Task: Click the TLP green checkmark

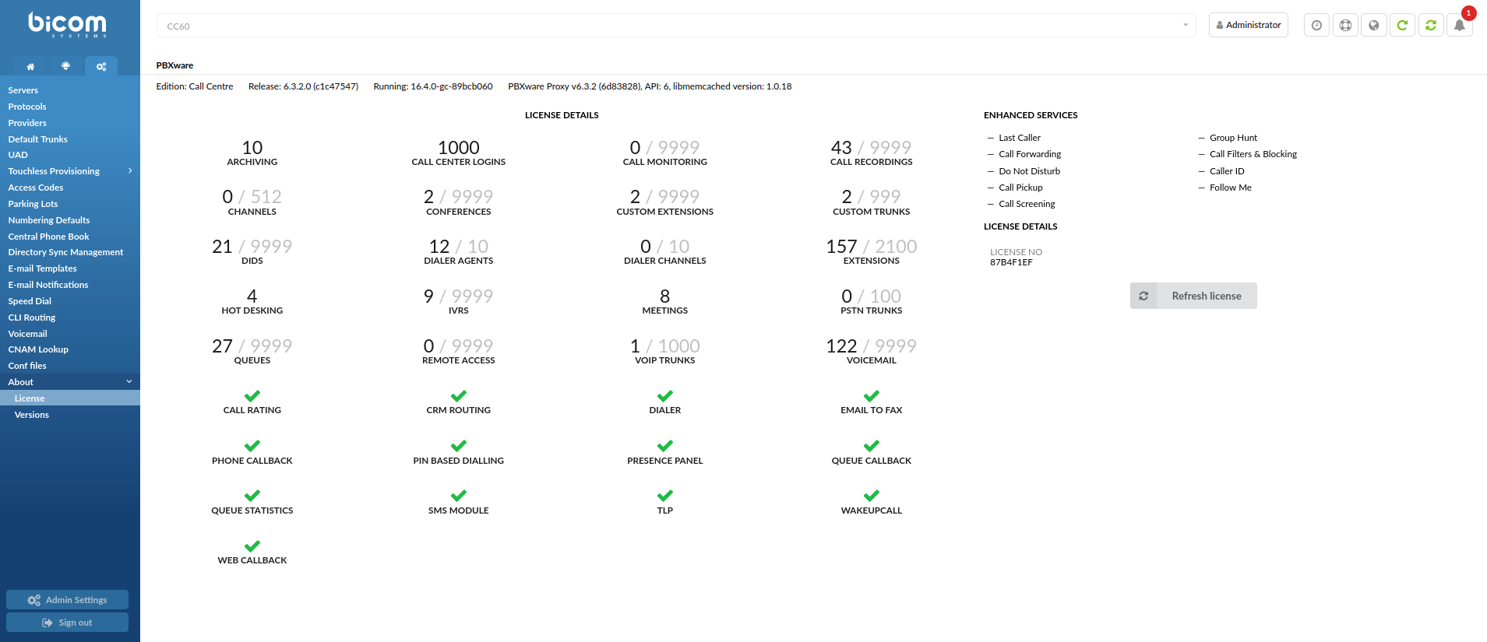Action: 665,496
